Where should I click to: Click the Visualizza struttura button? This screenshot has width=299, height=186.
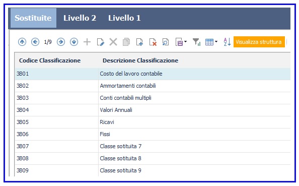259,42
